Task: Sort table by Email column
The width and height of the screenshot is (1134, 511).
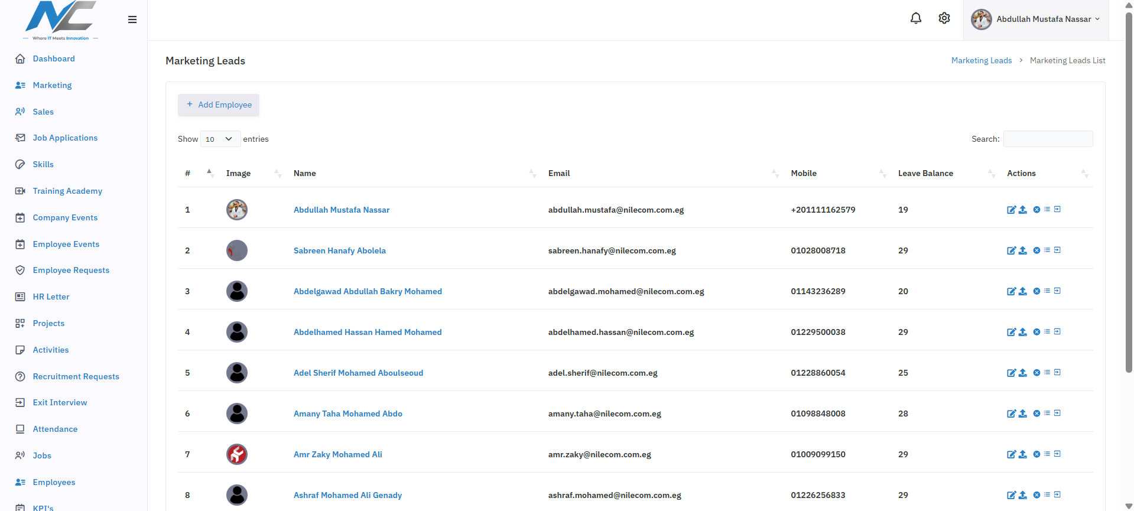Action: [663, 173]
